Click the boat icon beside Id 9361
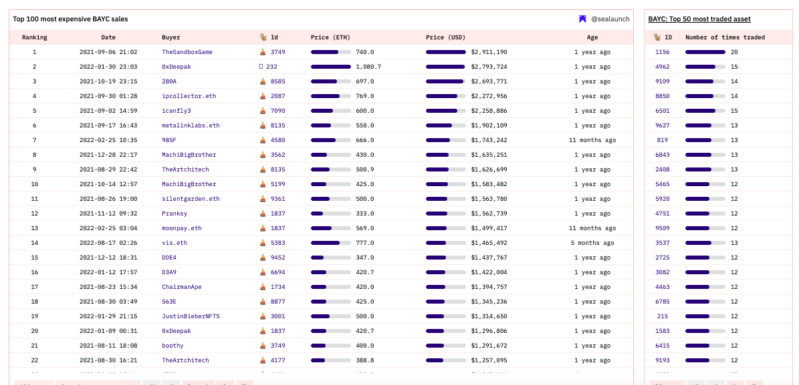 262,199
